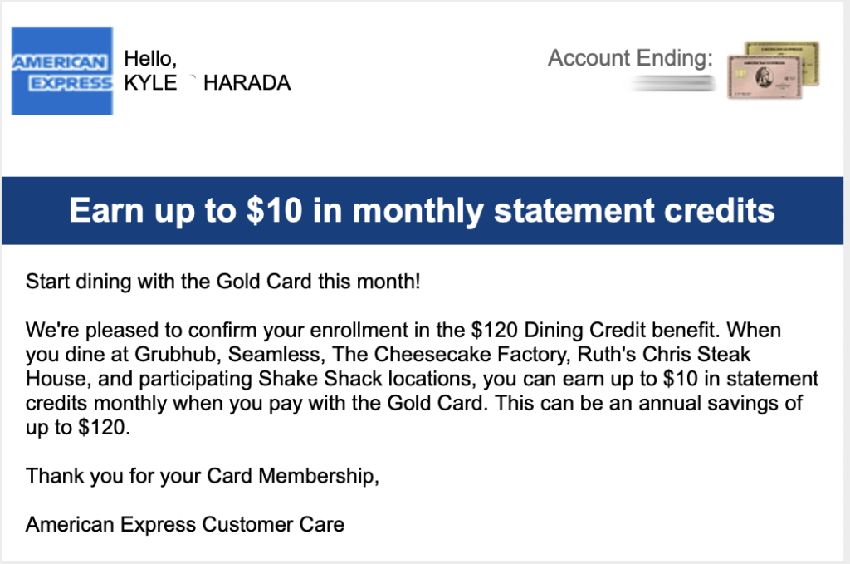Click the blue monthly statement credits banner
The width and height of the screenshot is (850, 564).
click(x=423, y=210)
